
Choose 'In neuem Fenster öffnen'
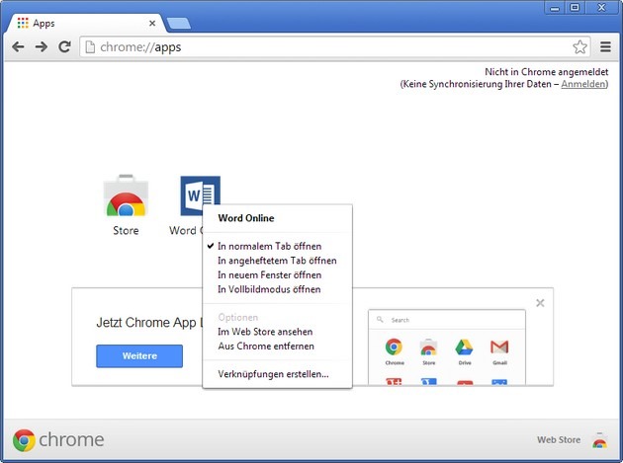(x=277, y=275)
